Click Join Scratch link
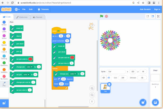 pos(145,9)
